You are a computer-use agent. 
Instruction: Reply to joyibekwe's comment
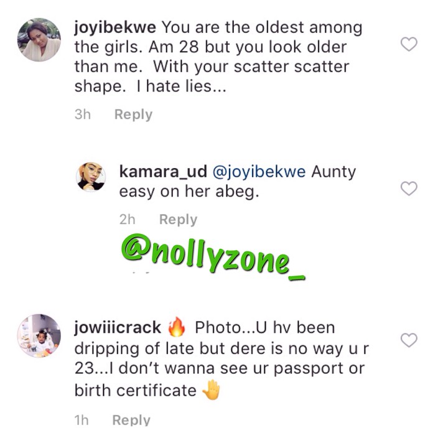(133, 114)
